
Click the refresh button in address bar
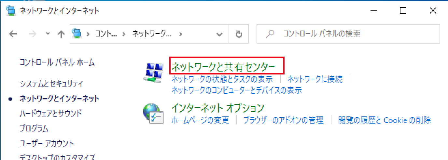pos(239,34)
